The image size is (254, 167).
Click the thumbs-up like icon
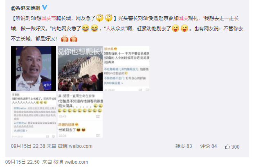(x=227, y=147)
